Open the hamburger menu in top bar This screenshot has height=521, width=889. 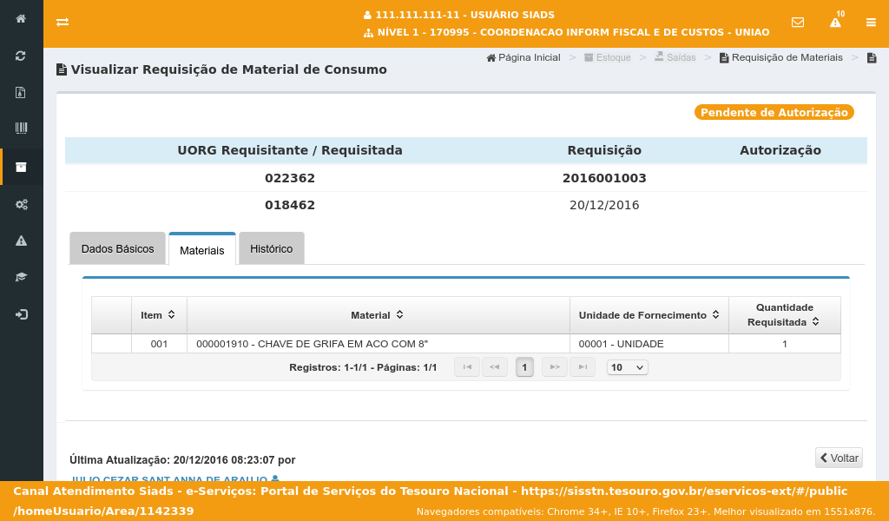(x=871, y=23)
